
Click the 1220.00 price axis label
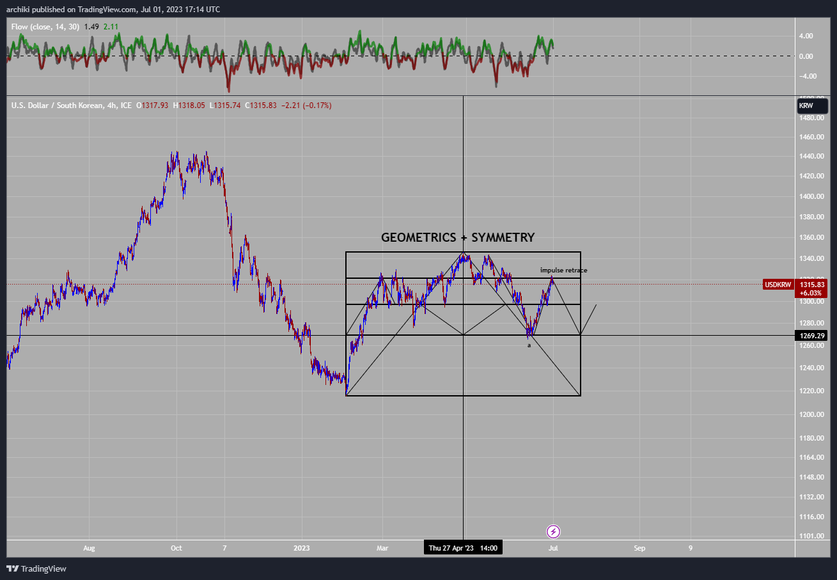click(x=810, y=391)
